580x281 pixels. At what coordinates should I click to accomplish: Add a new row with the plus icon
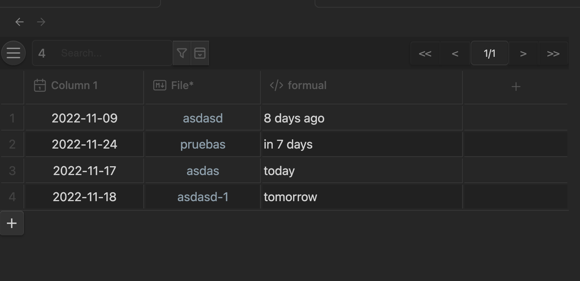pos(12,223)
